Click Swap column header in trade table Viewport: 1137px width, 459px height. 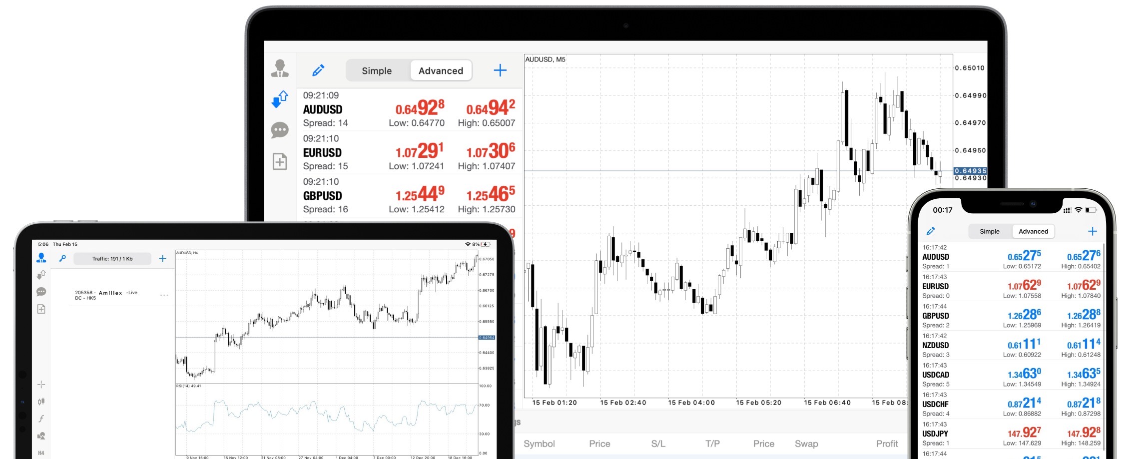click(x=806, y=444)
